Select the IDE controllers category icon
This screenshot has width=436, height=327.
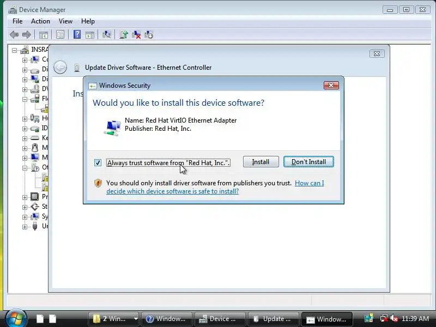point(35,128)
